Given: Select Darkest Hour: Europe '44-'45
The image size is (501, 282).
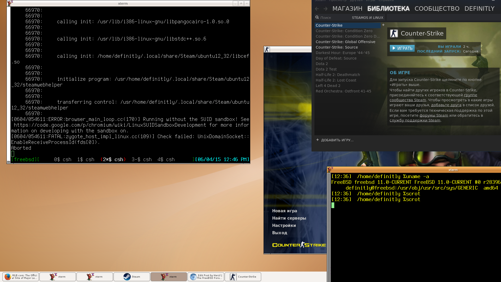Looking at the screenshot, I should click(347, 53).
